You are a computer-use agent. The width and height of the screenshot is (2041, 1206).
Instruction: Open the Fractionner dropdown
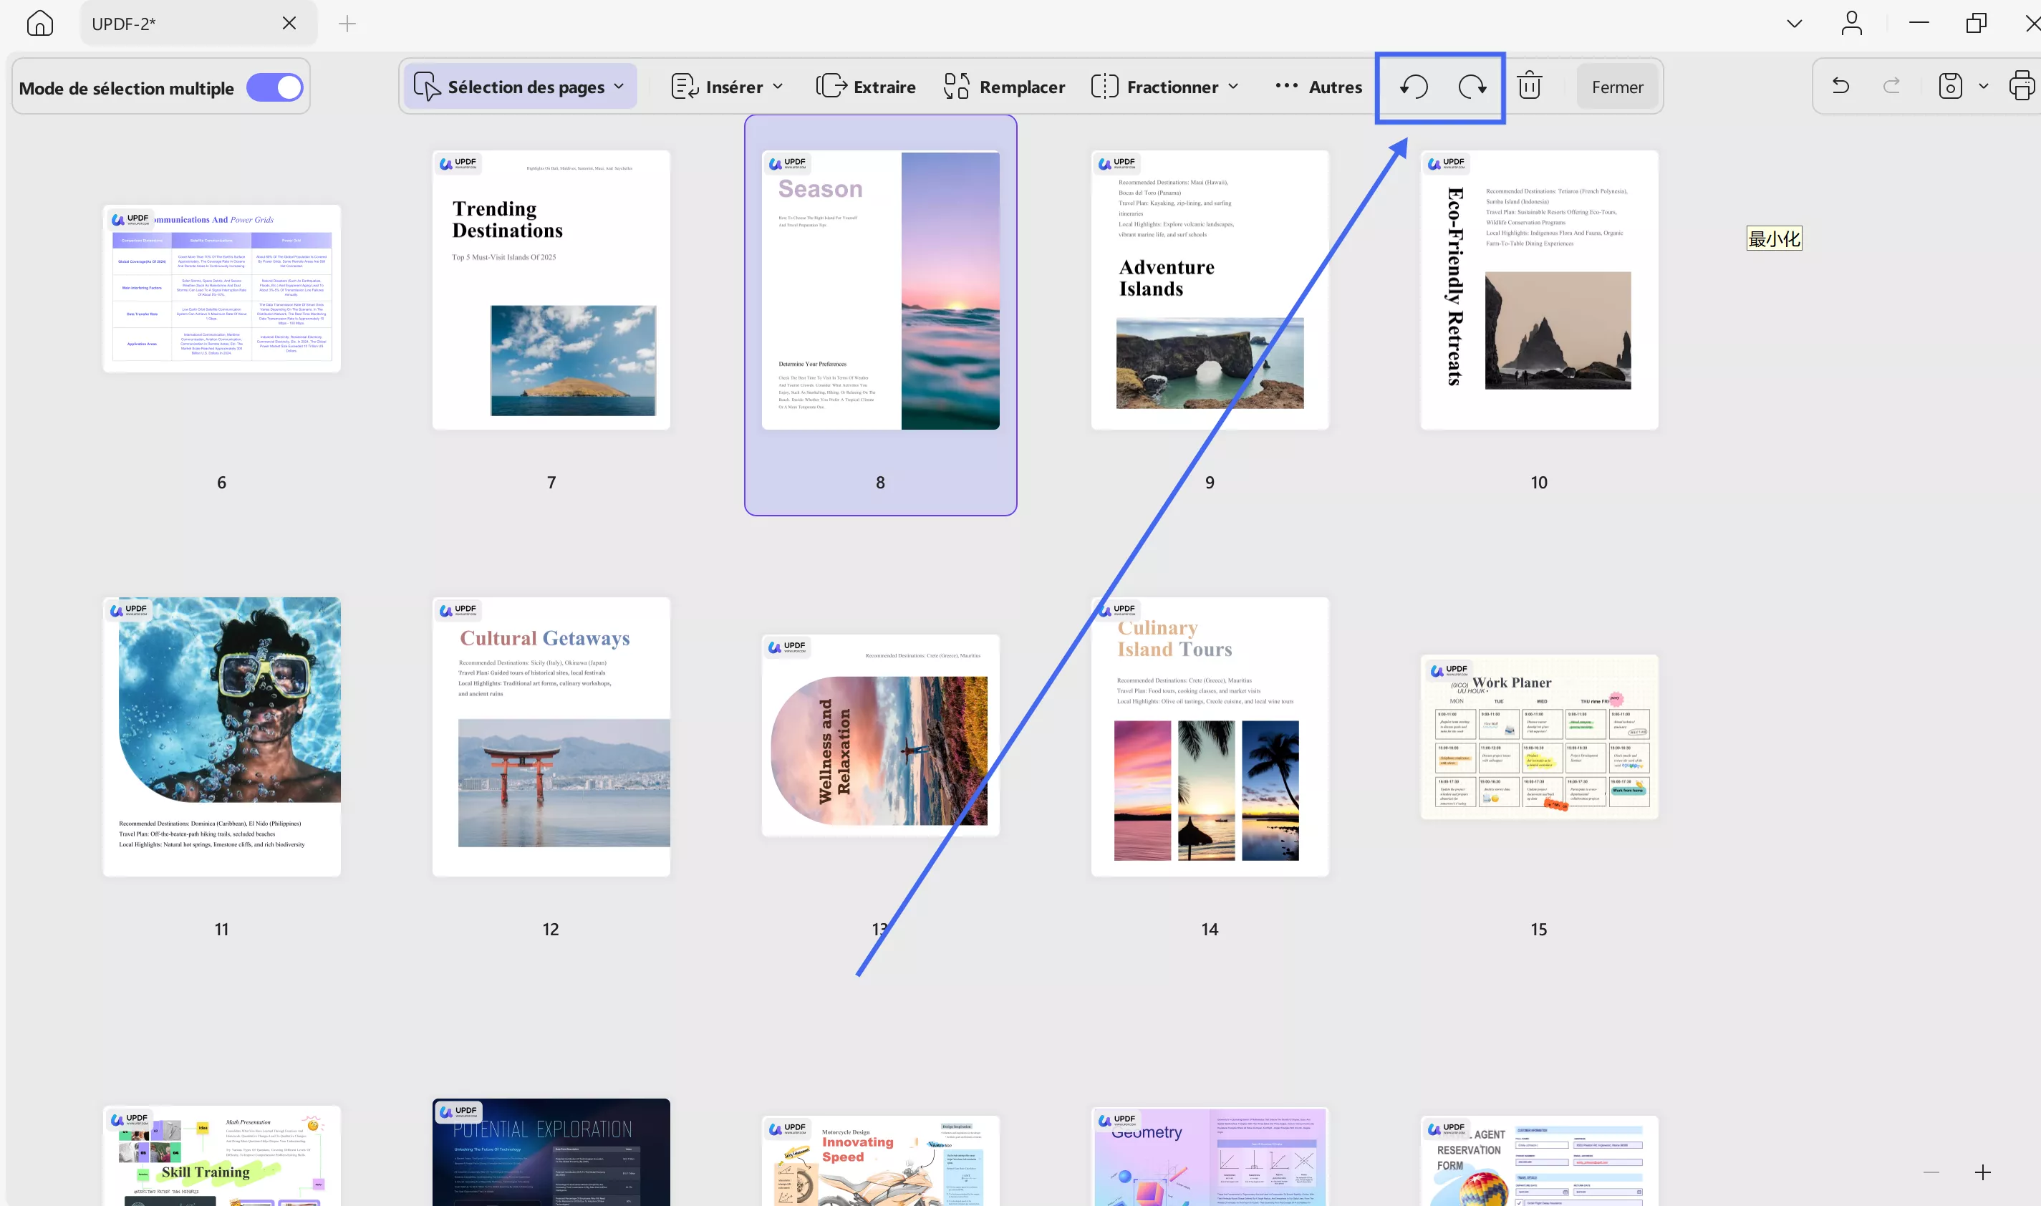pyautogui.click(x=1165, y=87)
